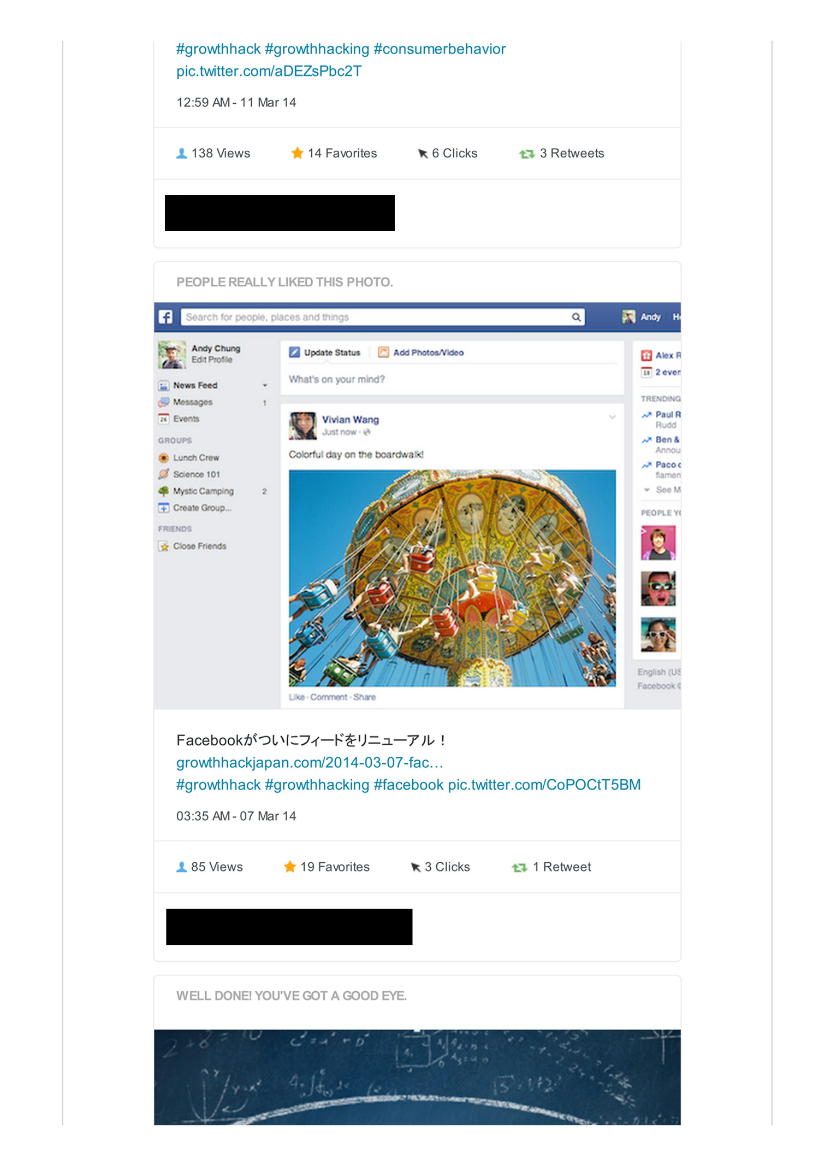Viewport: 825px width, 1165px height.
Task: Click the Create Group plus icon
Action: [163, 508]
